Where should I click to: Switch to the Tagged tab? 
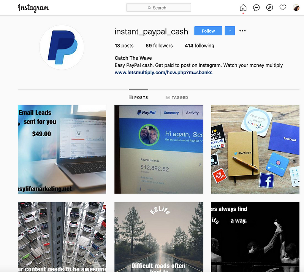pyautogui.click(x=177, y=97)
